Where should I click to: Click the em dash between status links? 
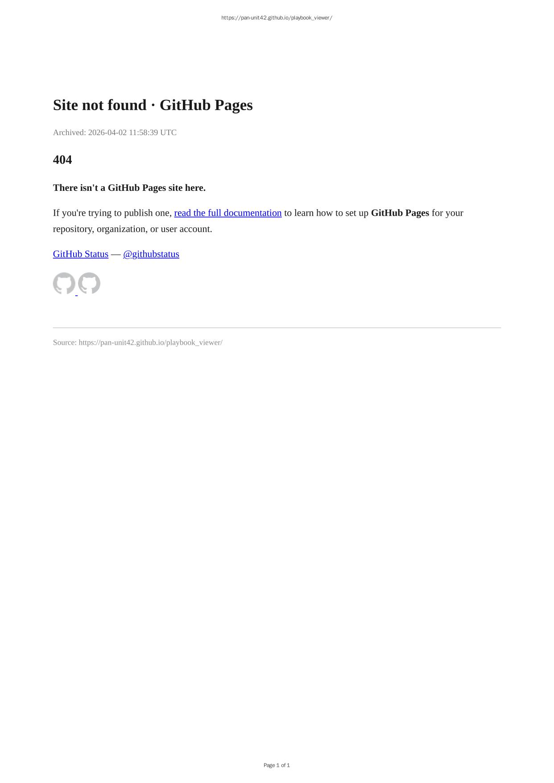(x=116, y=254)
